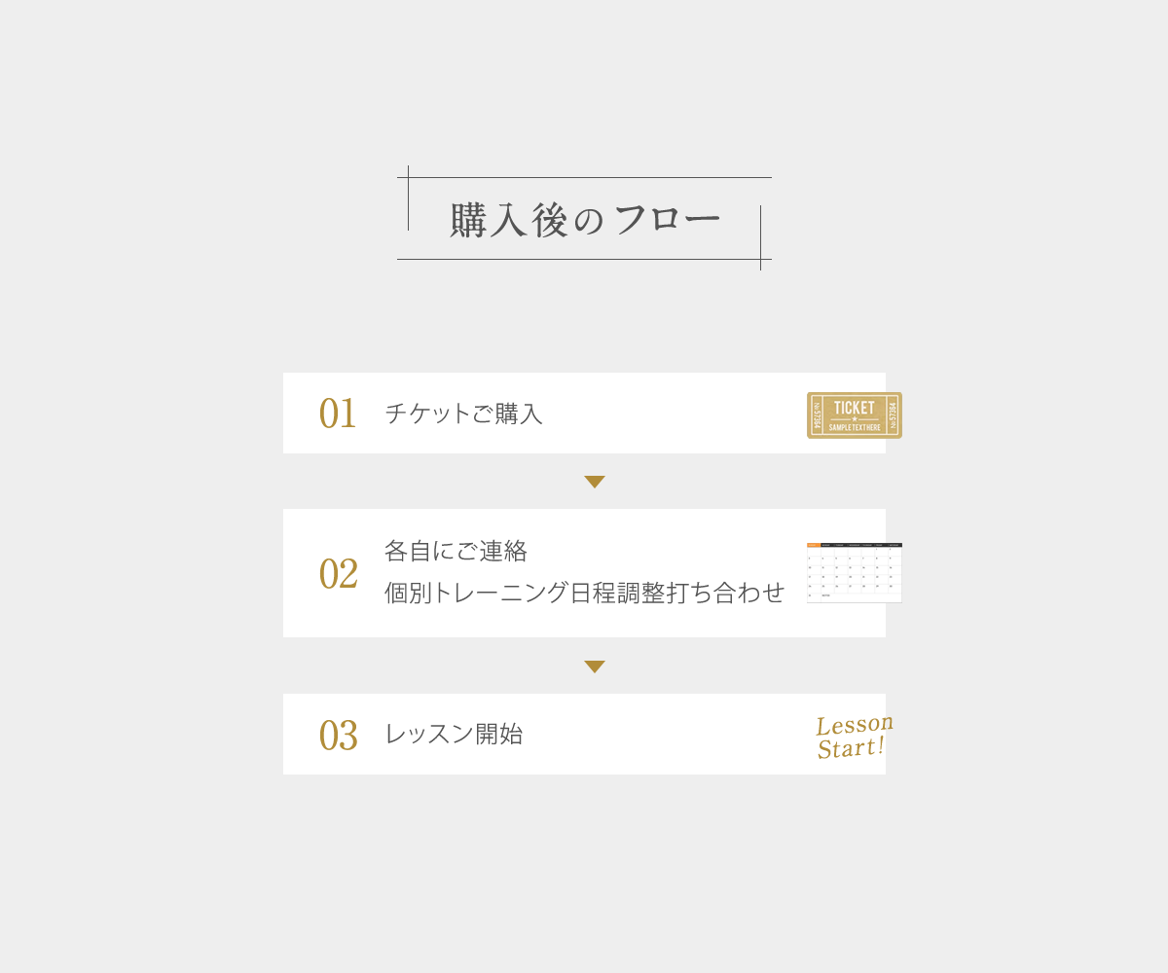This screenshot has width=1168, height=973.
Task: Select the レッスン開始 step label
Action: tap(454, 735)
